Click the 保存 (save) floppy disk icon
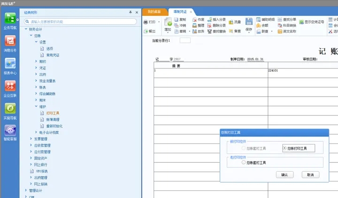The height and width of the screenshot is (198, 338). pyautogui.click(x=249, y=22)
